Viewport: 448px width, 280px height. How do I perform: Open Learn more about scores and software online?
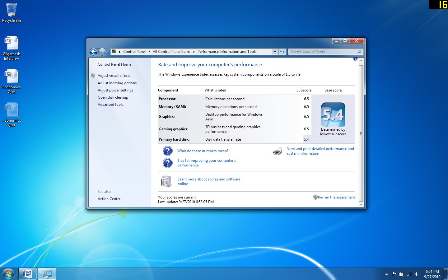click(209, 181)
